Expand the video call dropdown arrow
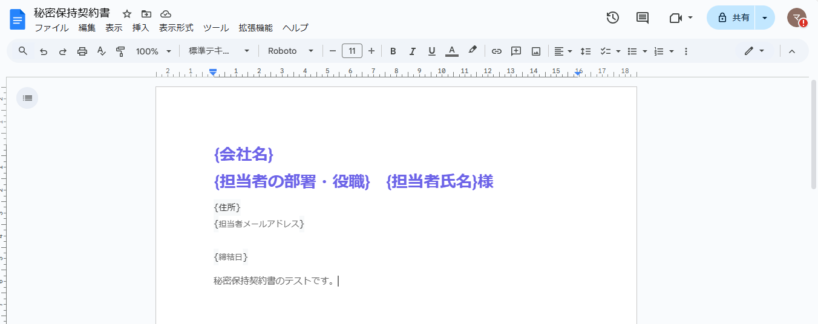Viewport: 818px width, 324px height. point(691,18)
